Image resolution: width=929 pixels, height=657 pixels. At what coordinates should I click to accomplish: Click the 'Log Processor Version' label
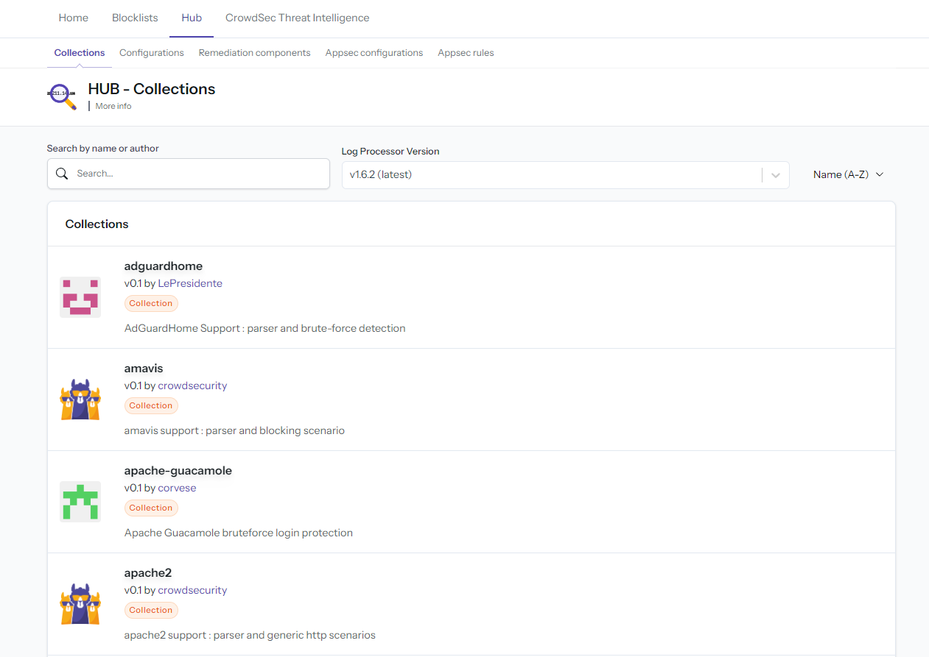pos(390,151)
